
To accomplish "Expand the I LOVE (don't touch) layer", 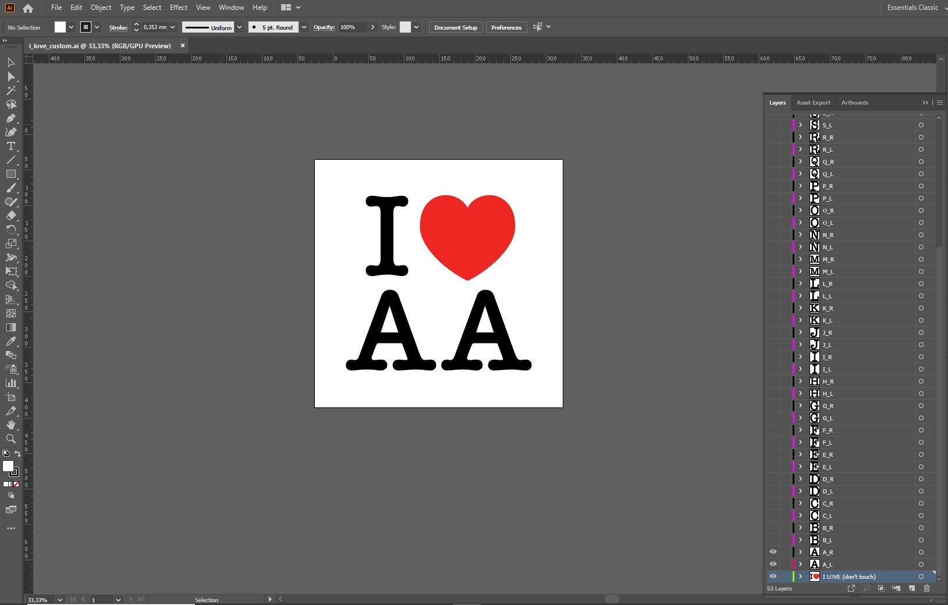I will click(x=800, y=577).
